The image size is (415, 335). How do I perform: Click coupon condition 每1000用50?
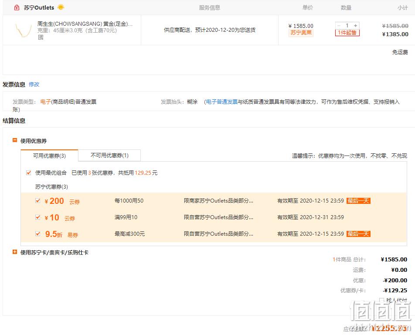point(129,201)
